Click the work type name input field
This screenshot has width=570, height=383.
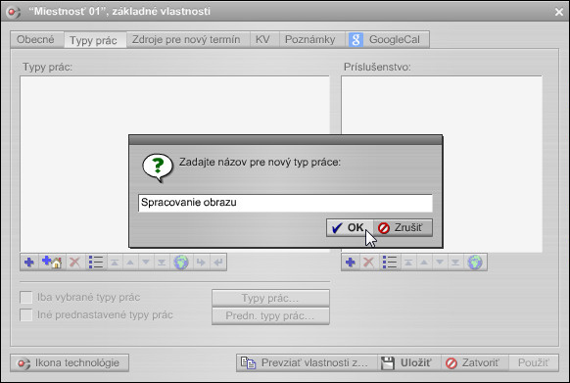[x=285, y=202]
